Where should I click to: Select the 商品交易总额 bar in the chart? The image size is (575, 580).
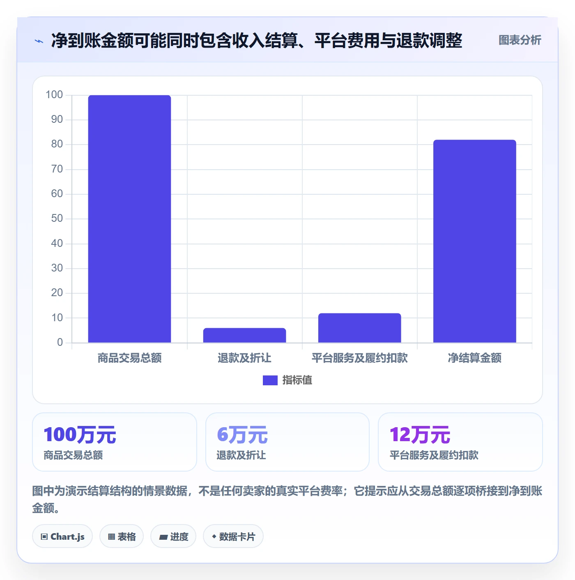[129, 219]
